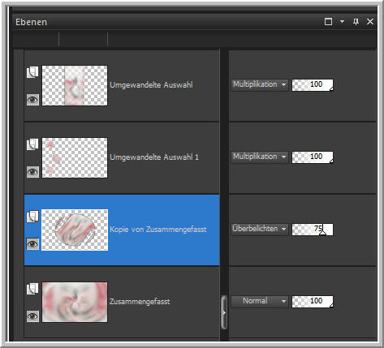Open the Ebenen panel options arrow menu

pyautogui.click(x=342, y=22)
